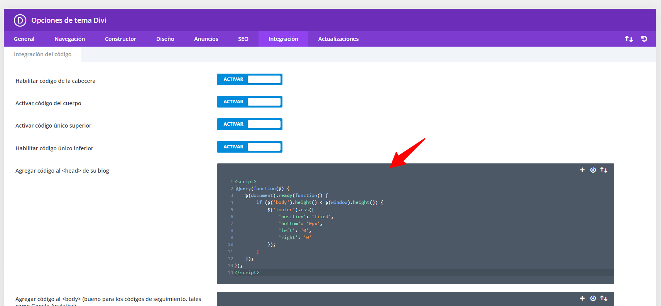
Task: Click the 'Opciones de tema Divi' title
Action: click(69, 20)
